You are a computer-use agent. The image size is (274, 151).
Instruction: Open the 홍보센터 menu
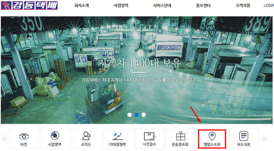pyautogui.click(x=203, y=5)
